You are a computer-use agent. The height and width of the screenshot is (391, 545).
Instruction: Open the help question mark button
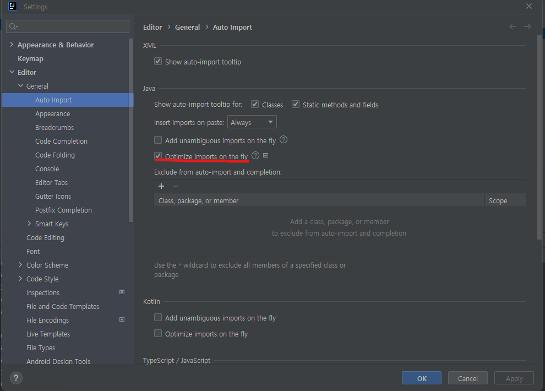(16, 378)
